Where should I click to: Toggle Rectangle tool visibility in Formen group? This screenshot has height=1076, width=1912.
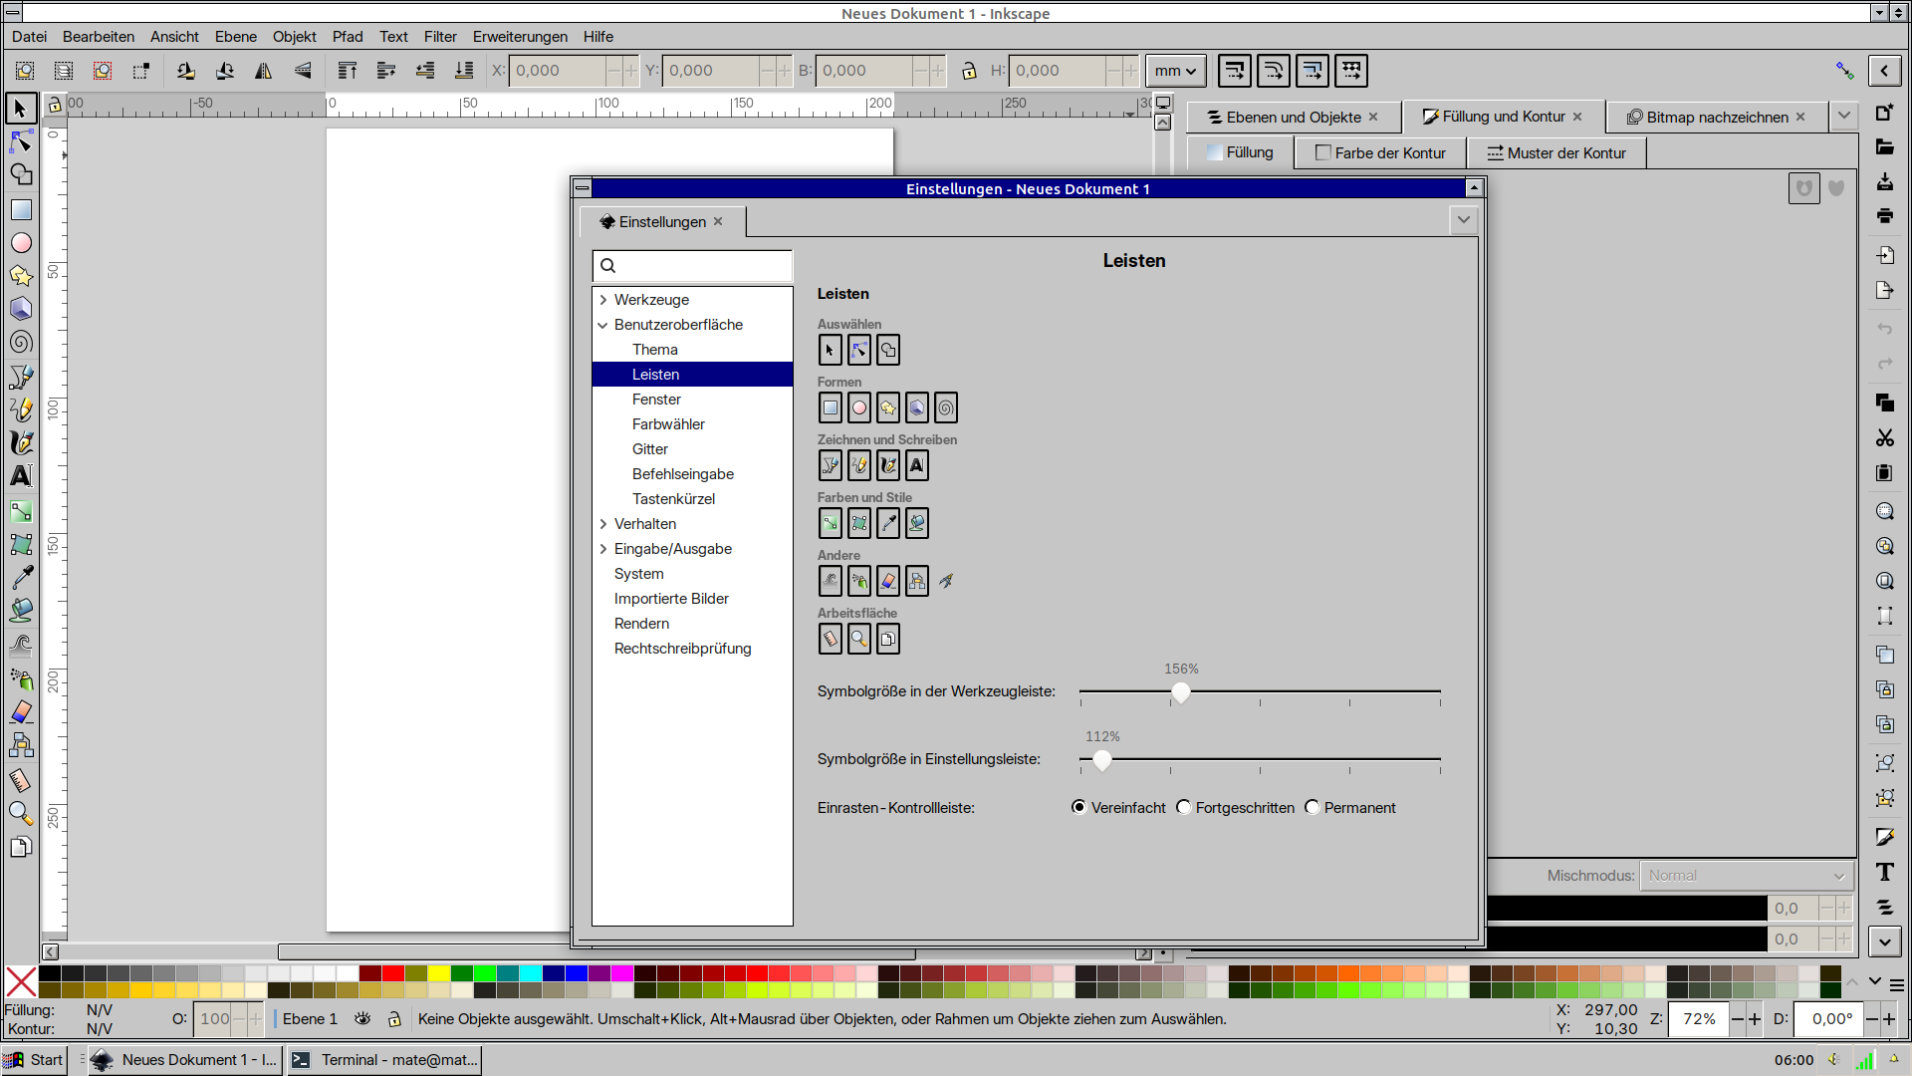(831, 407)
